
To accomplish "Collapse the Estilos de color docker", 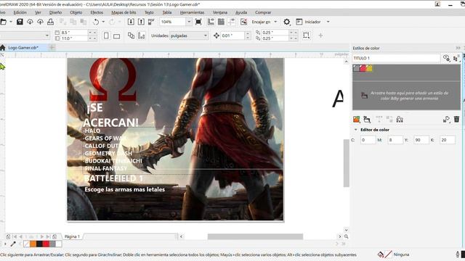I will [x=458, y=48].
